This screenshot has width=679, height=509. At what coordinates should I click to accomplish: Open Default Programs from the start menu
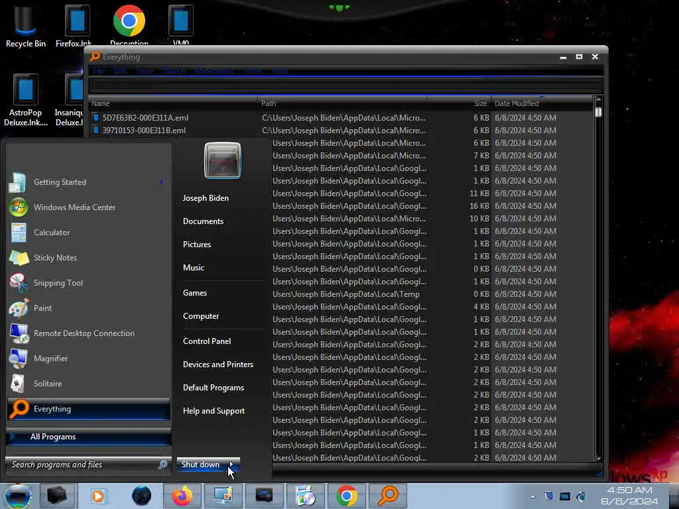tap(214, 388)
